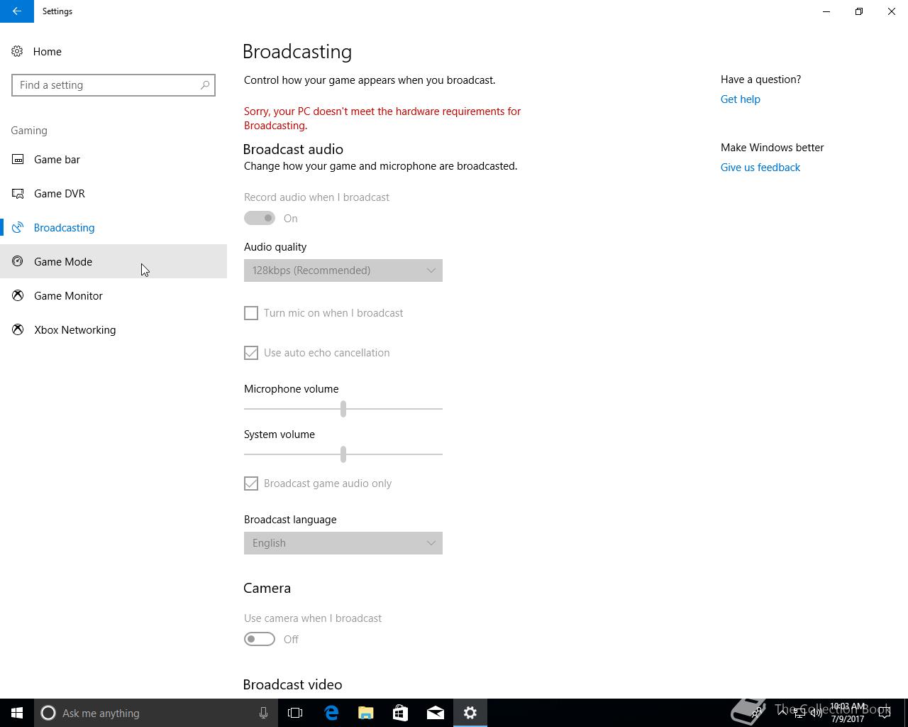This screenshot has height=727, width=908.
Task: Go to Game bar settings
Action: click(113, 160)
